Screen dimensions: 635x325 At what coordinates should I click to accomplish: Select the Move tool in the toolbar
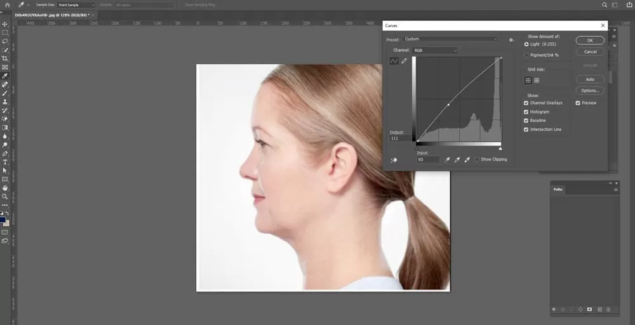(x=5, y=24)
